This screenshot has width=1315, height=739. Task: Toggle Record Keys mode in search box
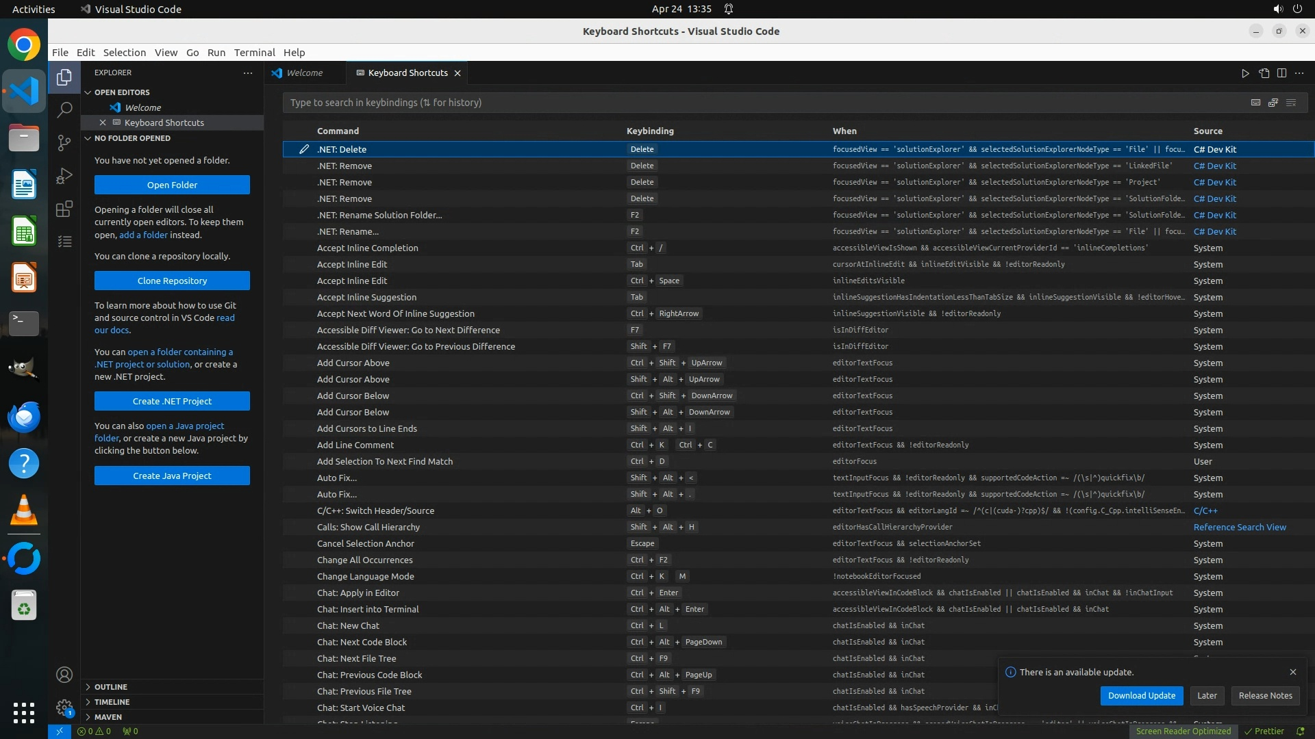pos(1255,103)
